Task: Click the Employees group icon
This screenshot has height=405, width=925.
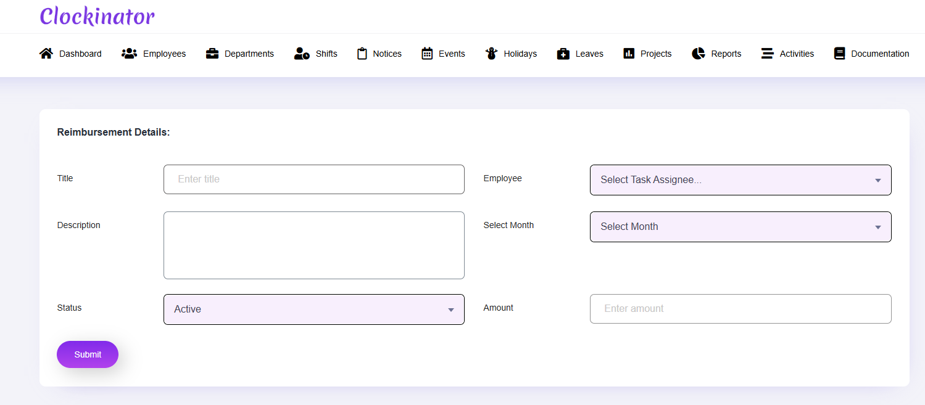Action: pos(129,54)
